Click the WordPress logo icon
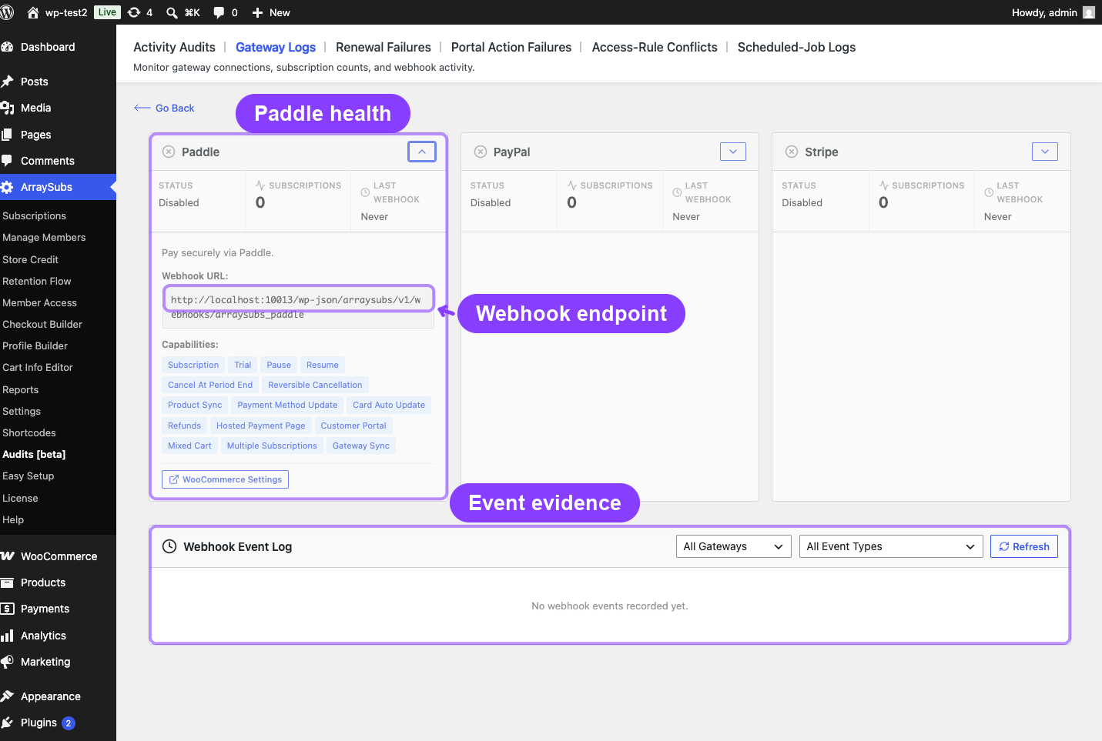 pos(8,12)
